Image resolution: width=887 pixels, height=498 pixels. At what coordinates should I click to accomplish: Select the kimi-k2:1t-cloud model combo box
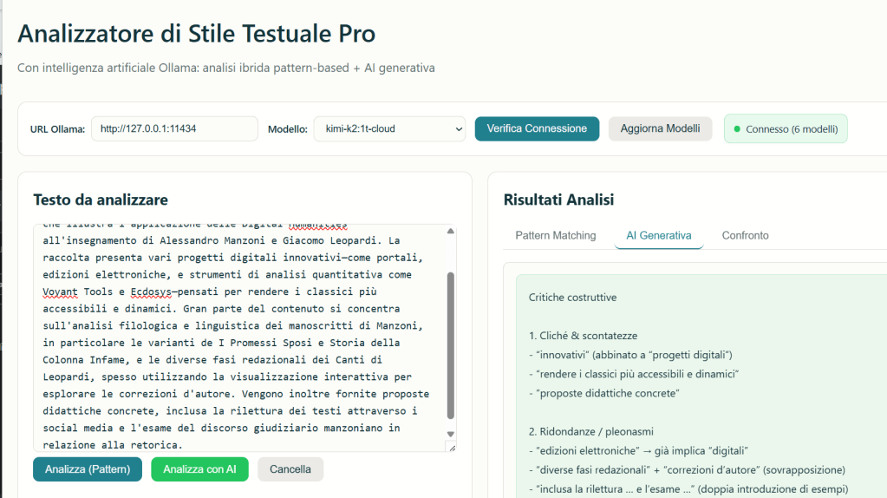coord(388,129)
